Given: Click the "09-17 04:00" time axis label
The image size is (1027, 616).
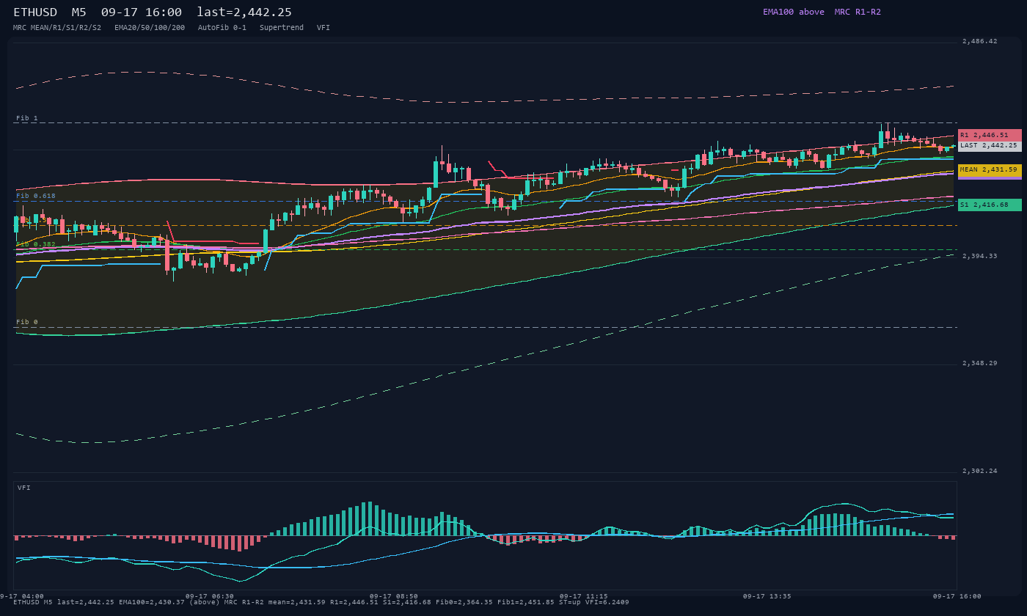Looking at the screenshot, I should [23, 596].
